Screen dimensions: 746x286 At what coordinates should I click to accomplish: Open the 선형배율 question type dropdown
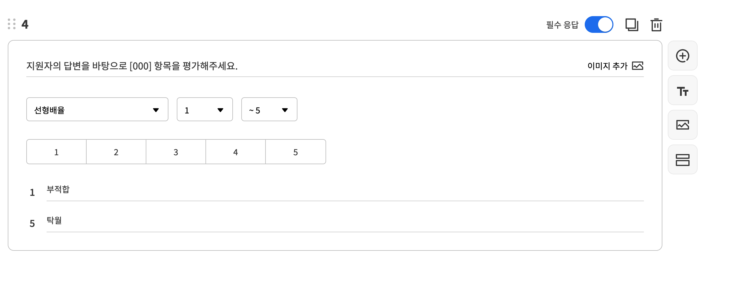click(97, 109)
